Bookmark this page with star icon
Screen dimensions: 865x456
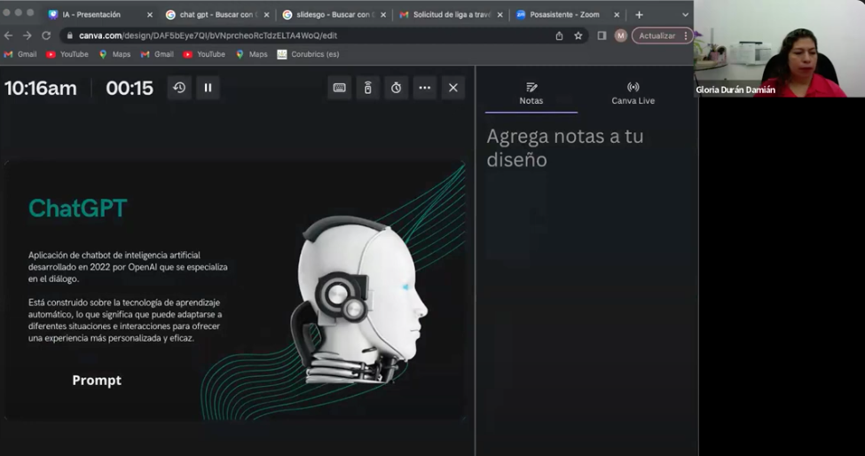pos(578,35)
